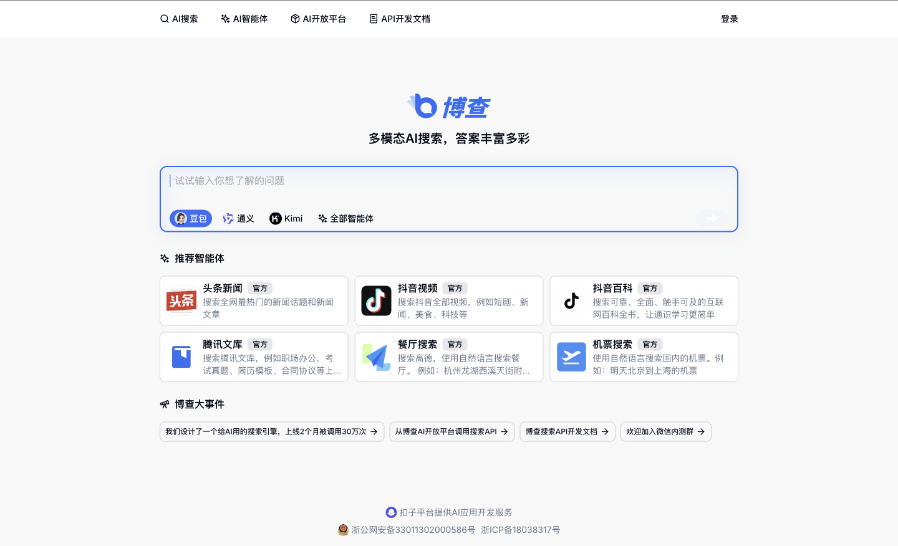Image resolution: width=898 pixels, height=546 pixels.
Task: Click the 机票搜索 card description text
Action: pyautogui.click(x=659, y=364)
